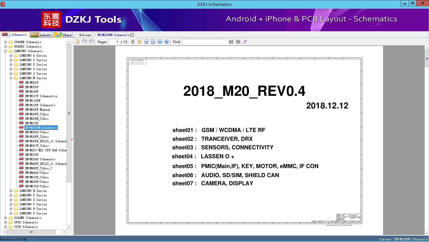Open SM-M205F Manual in the tree
Viewport: 429px width, 242px height.
[x=38, y=110]
